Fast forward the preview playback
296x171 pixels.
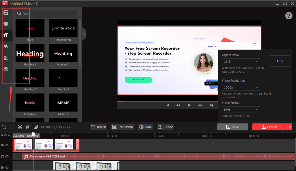200,105
